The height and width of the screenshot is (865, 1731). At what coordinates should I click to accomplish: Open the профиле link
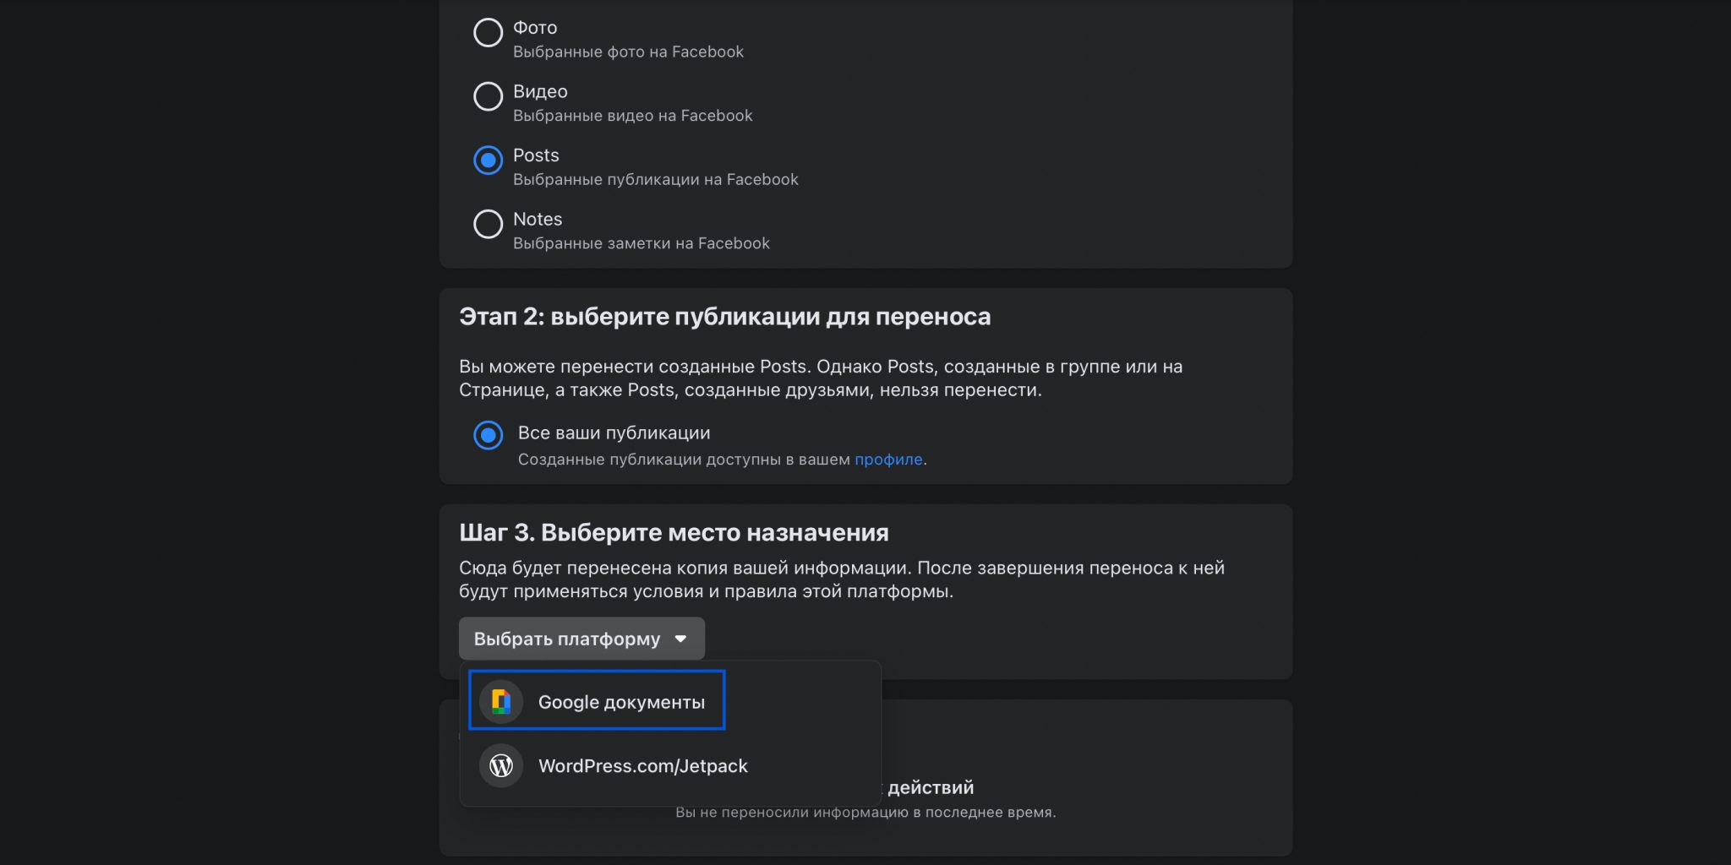tap(888, 460)
